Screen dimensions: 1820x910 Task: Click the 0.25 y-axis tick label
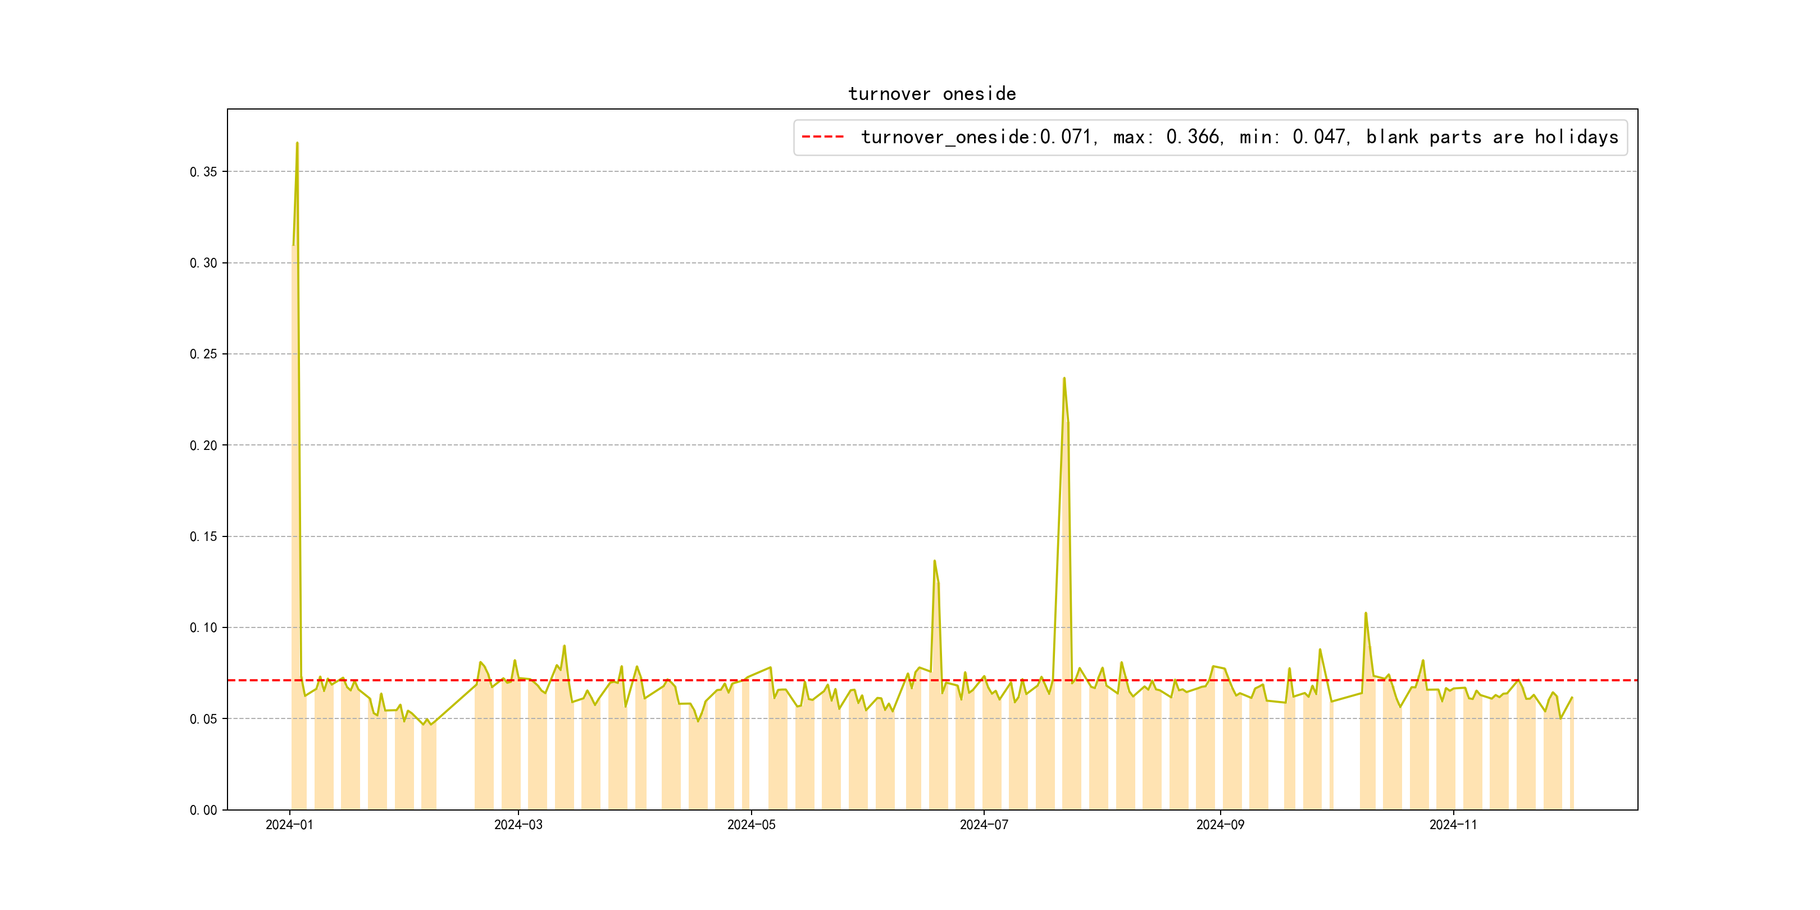tap(203, 354)
